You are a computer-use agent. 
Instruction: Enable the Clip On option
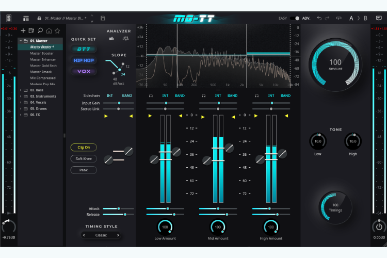(x=84, y=148)
